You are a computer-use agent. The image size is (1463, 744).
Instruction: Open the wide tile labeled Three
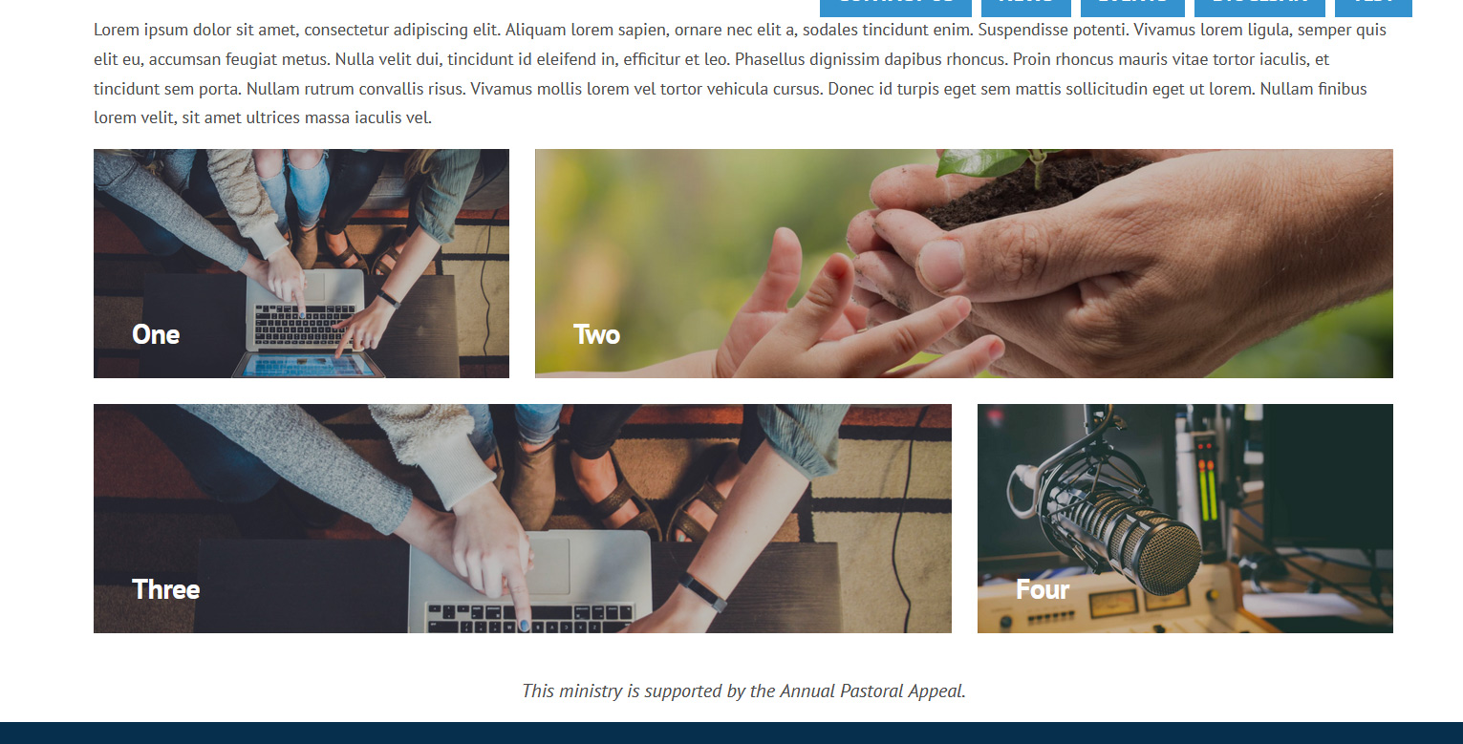click(523, 519)
